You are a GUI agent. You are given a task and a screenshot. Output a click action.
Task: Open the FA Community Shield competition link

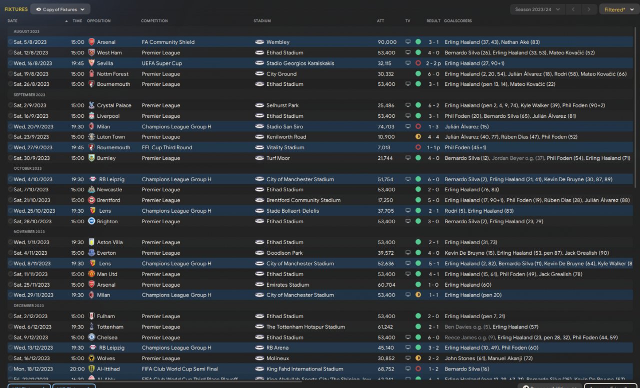168,42
